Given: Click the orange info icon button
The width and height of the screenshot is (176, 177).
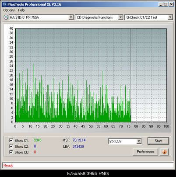Looking at the screenshot, I should (164, 152).
